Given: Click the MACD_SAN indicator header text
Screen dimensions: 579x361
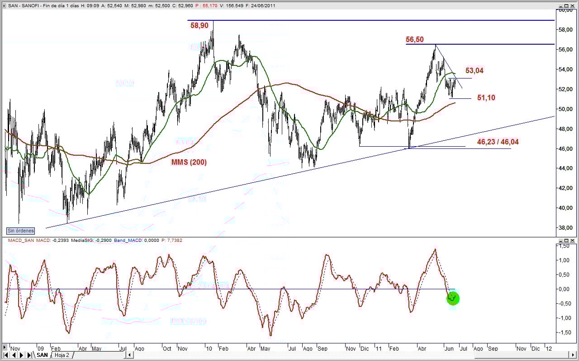Looking at the screenshot, I should [x=21, y=241].
